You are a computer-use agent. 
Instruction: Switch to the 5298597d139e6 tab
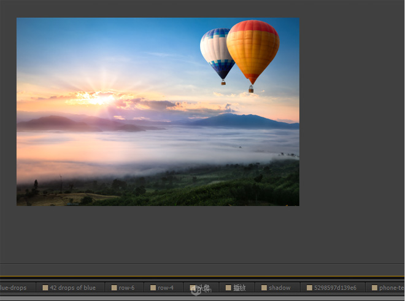(335, 288)
